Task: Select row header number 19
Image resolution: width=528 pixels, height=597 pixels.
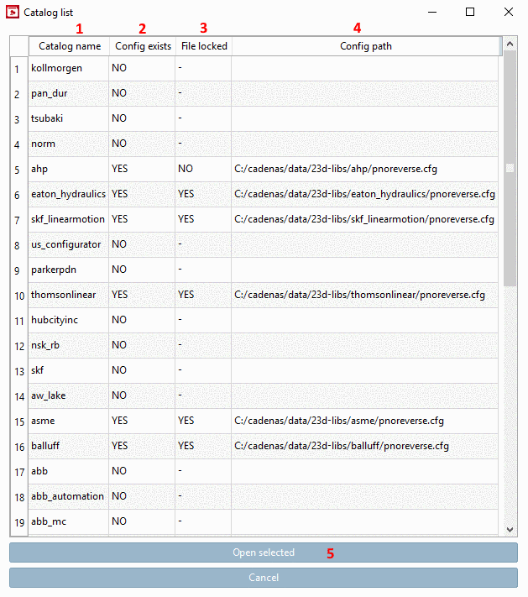Action: [18, 522]
